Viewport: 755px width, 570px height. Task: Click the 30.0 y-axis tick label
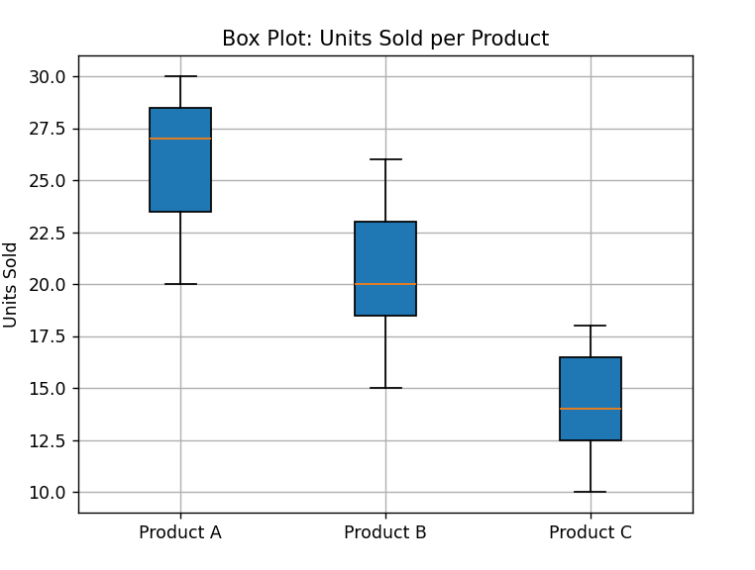click(x=49, y=76)
